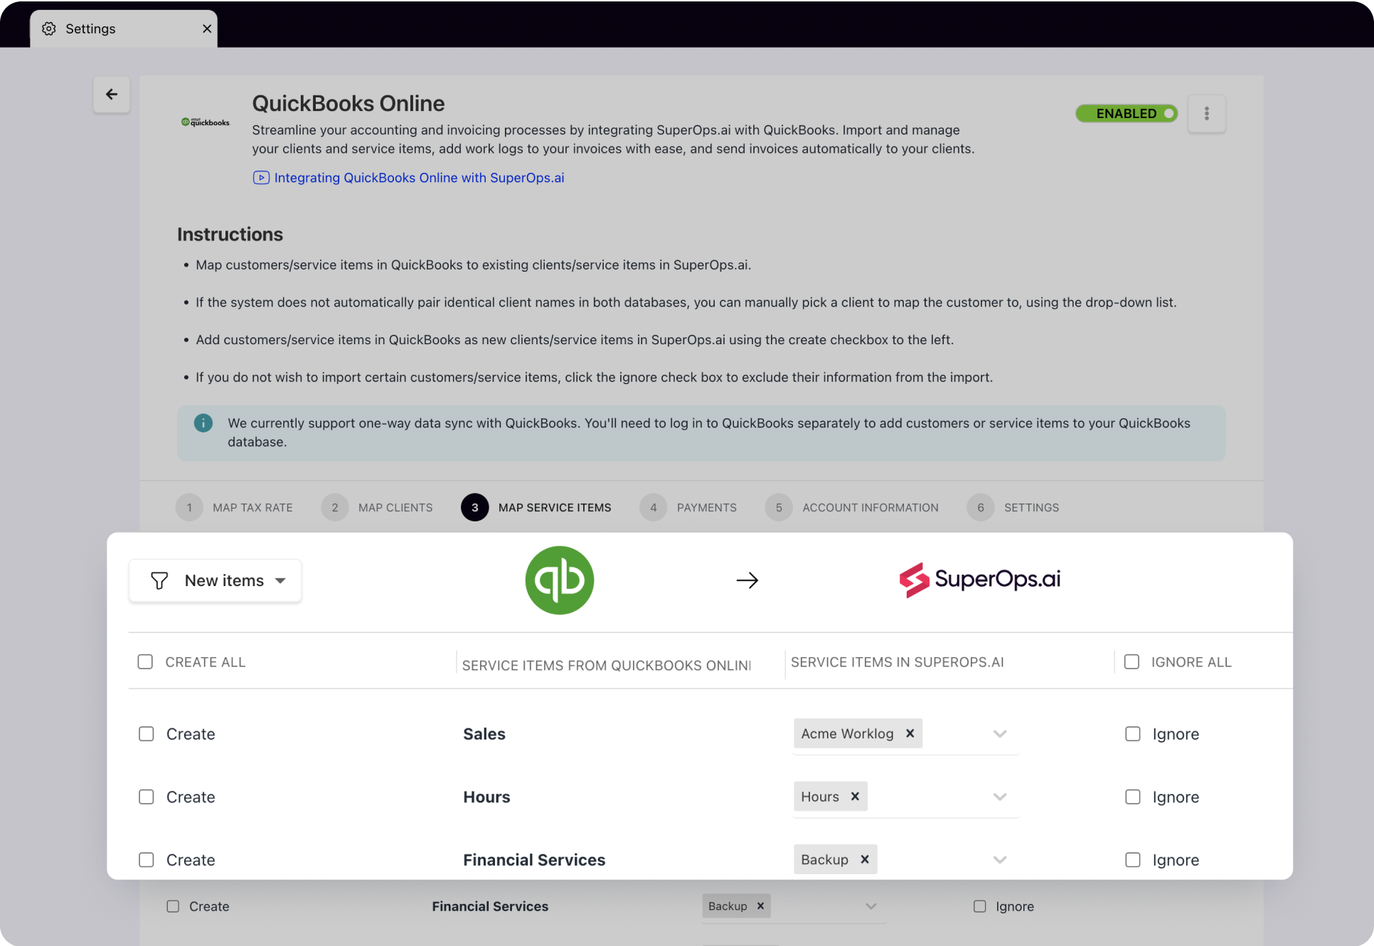Click the info icon in the sync notice banner
Image resolution: width=1374 pixels, height=946 pixels.
pyautogui.click(x=203, y=422)
